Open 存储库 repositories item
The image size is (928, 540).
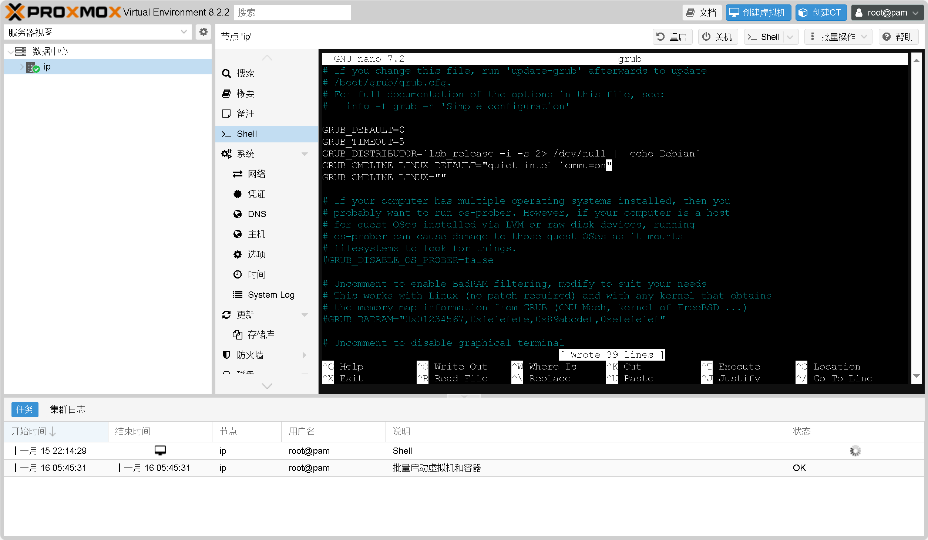coord(266,335)
